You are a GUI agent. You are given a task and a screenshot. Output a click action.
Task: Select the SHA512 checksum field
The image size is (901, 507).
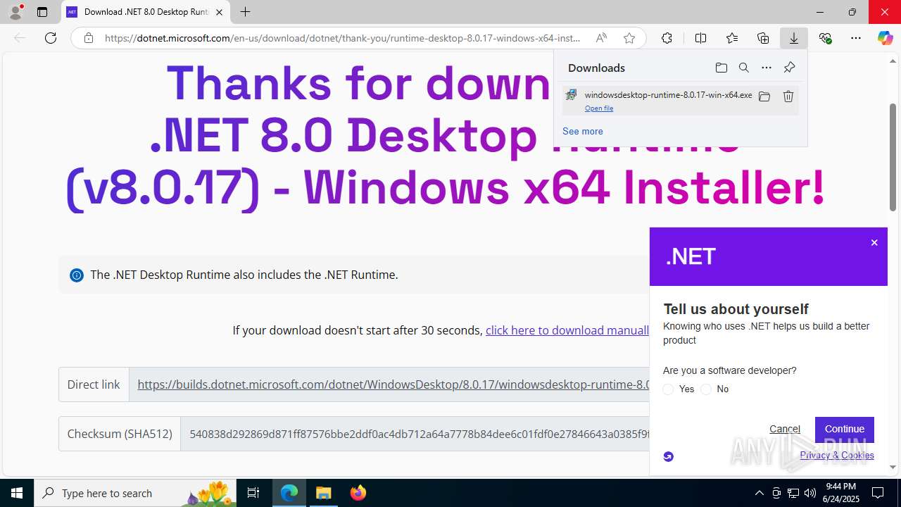point(415,434)
